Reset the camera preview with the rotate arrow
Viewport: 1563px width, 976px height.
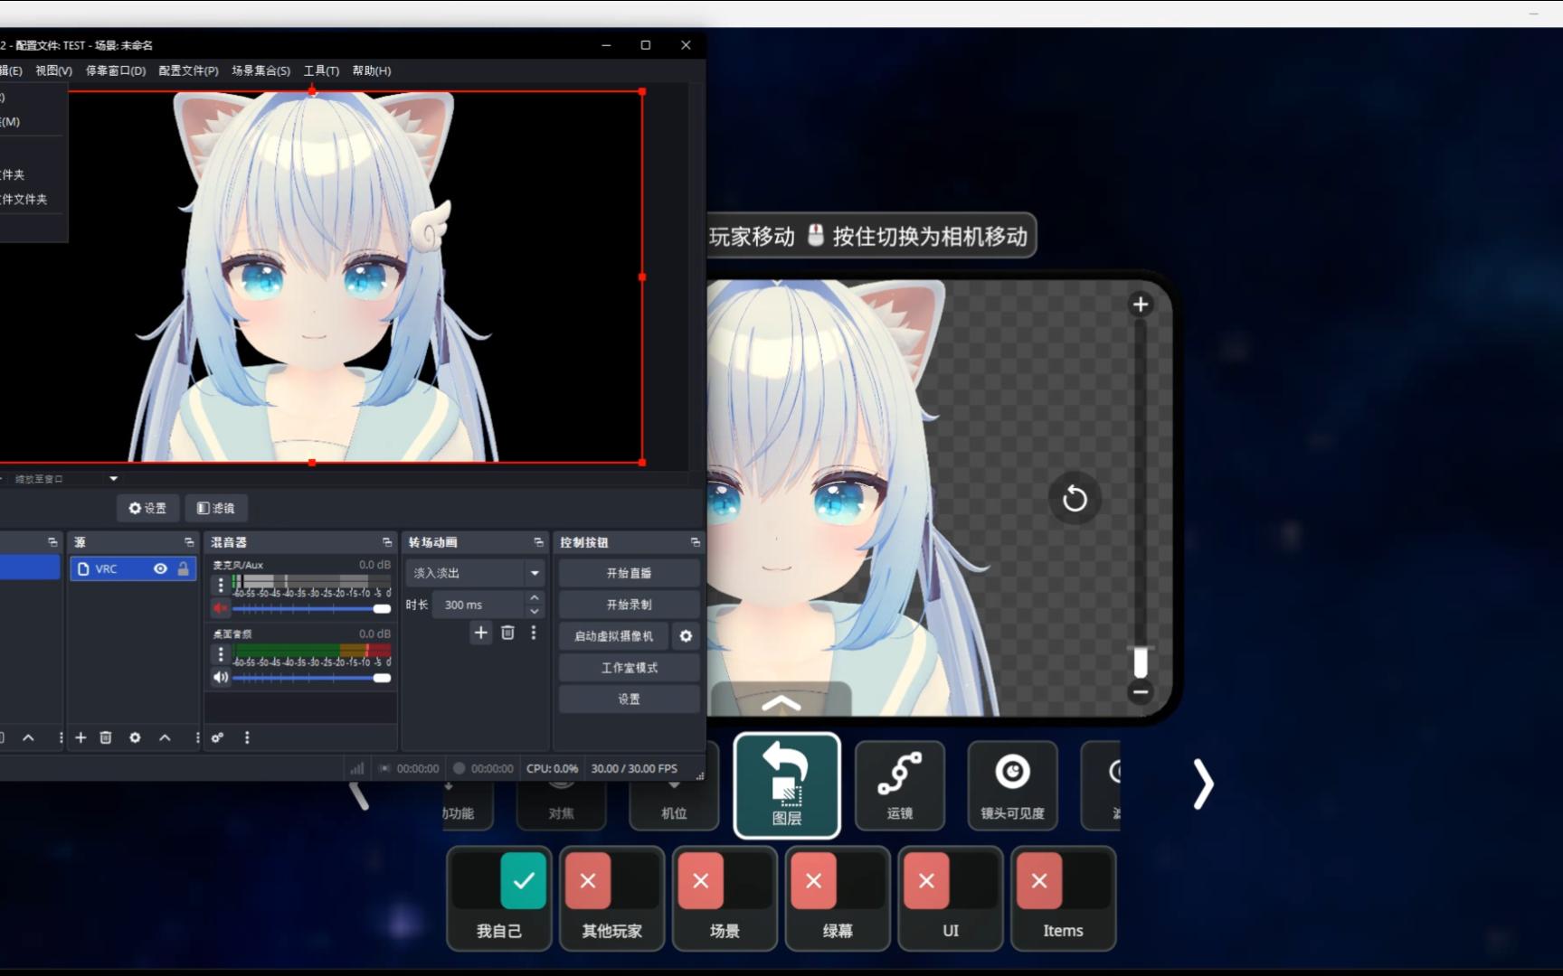coord(1075,498)
